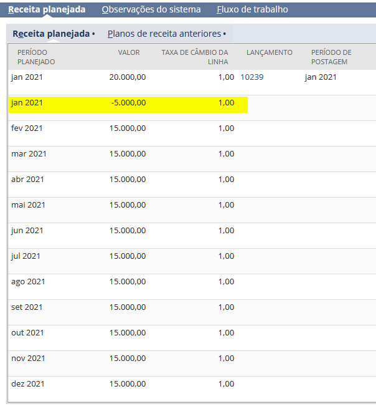Click 15.000,00 value in fev 2021 row
The height and width of the screenshot is (409, 376).
pyautogui.click(x=128, y=128)
